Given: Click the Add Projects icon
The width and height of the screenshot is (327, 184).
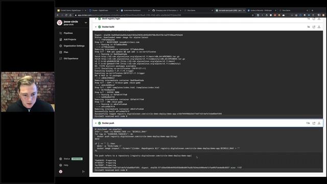Looking at the screenshot, I should pos(60,39).
